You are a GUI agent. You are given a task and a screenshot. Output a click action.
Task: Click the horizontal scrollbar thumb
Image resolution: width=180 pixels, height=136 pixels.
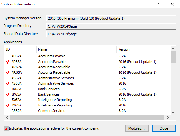tap(87, 118)
